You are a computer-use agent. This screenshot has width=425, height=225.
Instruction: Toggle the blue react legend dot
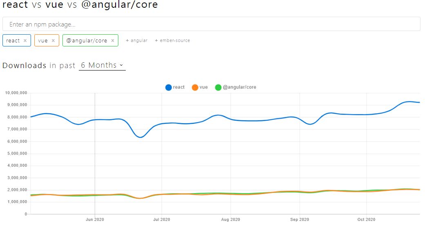pyautogui.click(x=168, y=88)
